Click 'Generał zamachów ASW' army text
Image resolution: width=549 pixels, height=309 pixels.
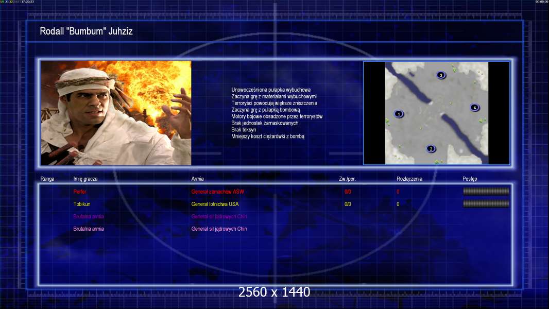point(217,192)
